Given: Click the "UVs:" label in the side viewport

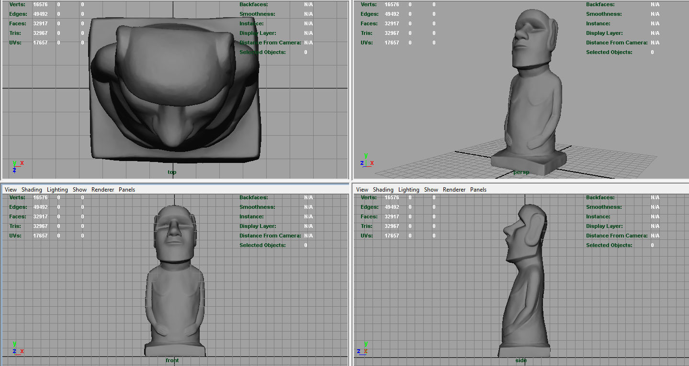Looking at the screenshot, I should (368, 236).
